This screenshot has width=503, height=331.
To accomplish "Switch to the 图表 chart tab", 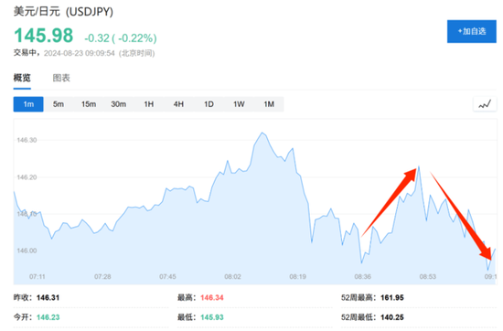I will 61,78.
